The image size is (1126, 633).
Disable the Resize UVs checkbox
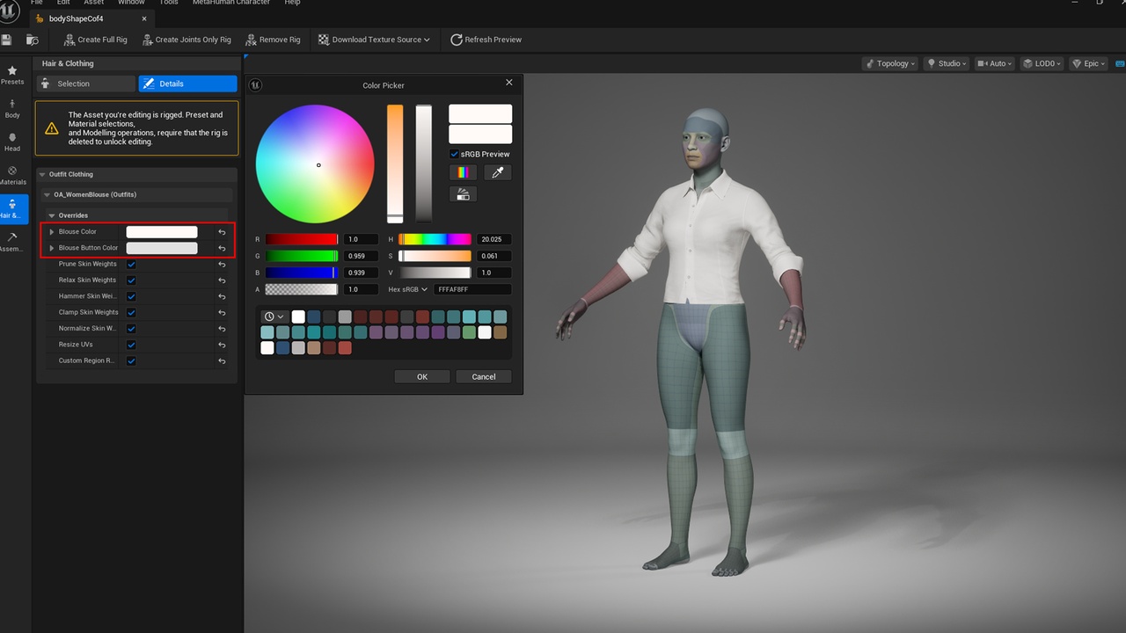131,345
